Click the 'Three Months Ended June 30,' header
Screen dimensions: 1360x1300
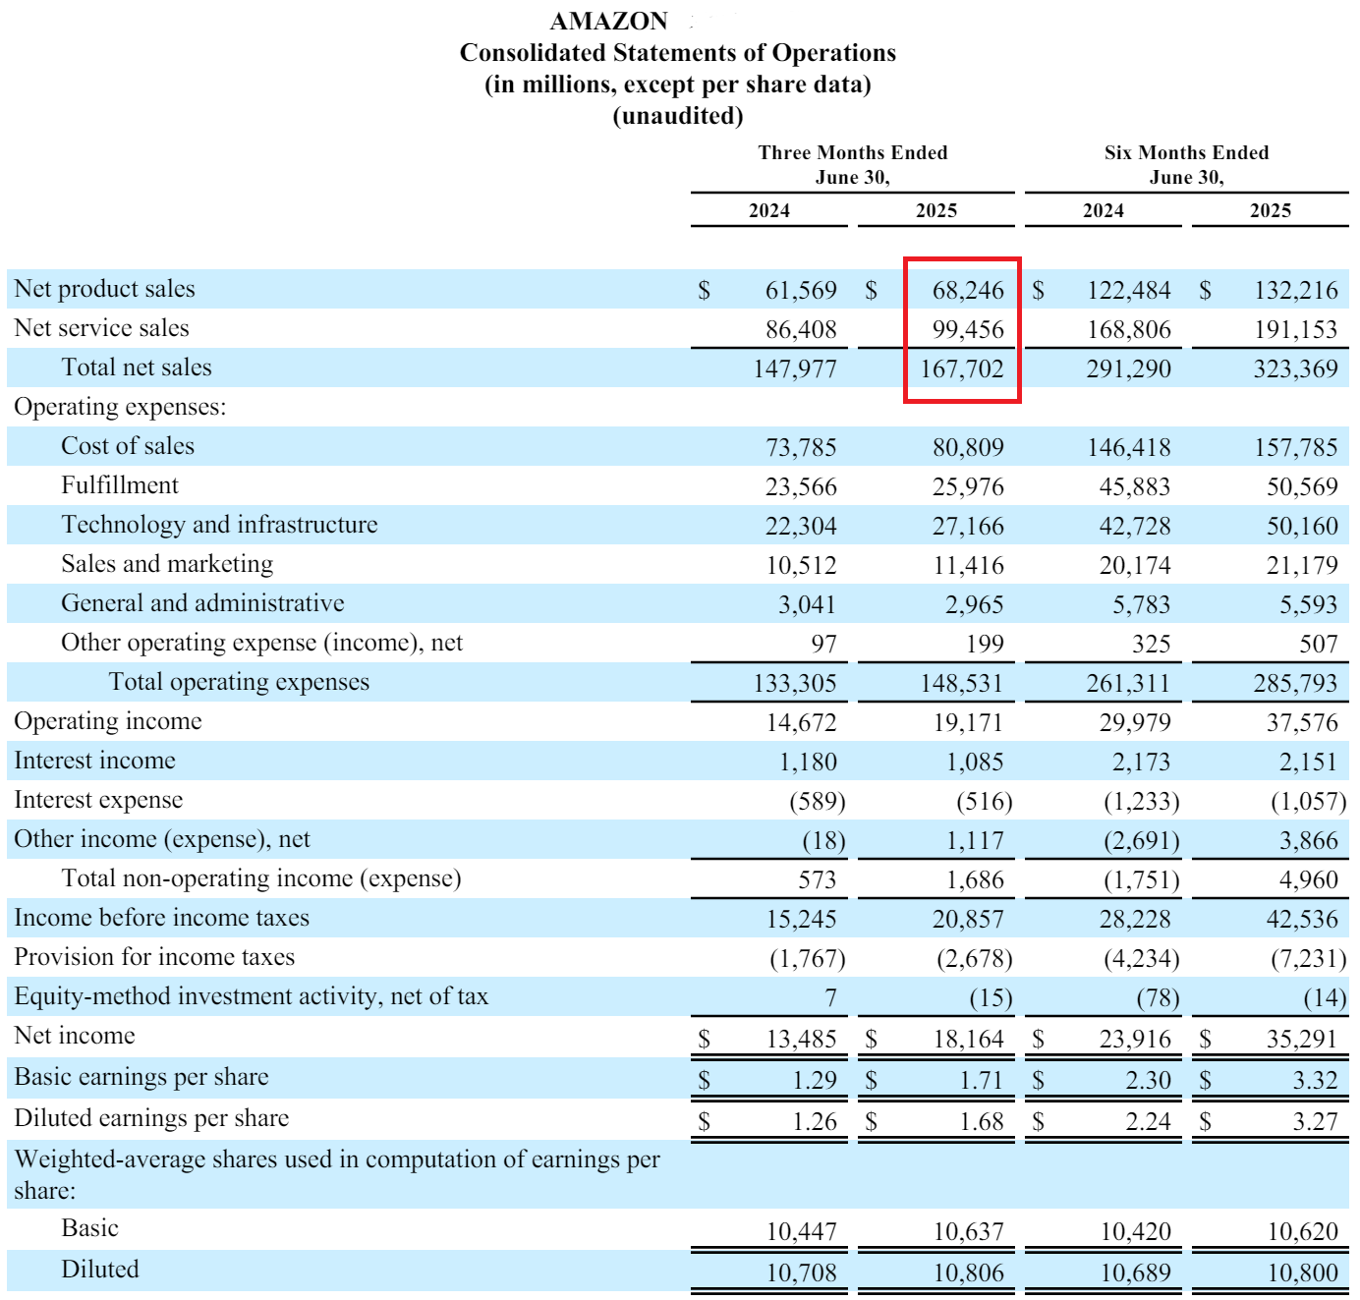pos(853,165)
